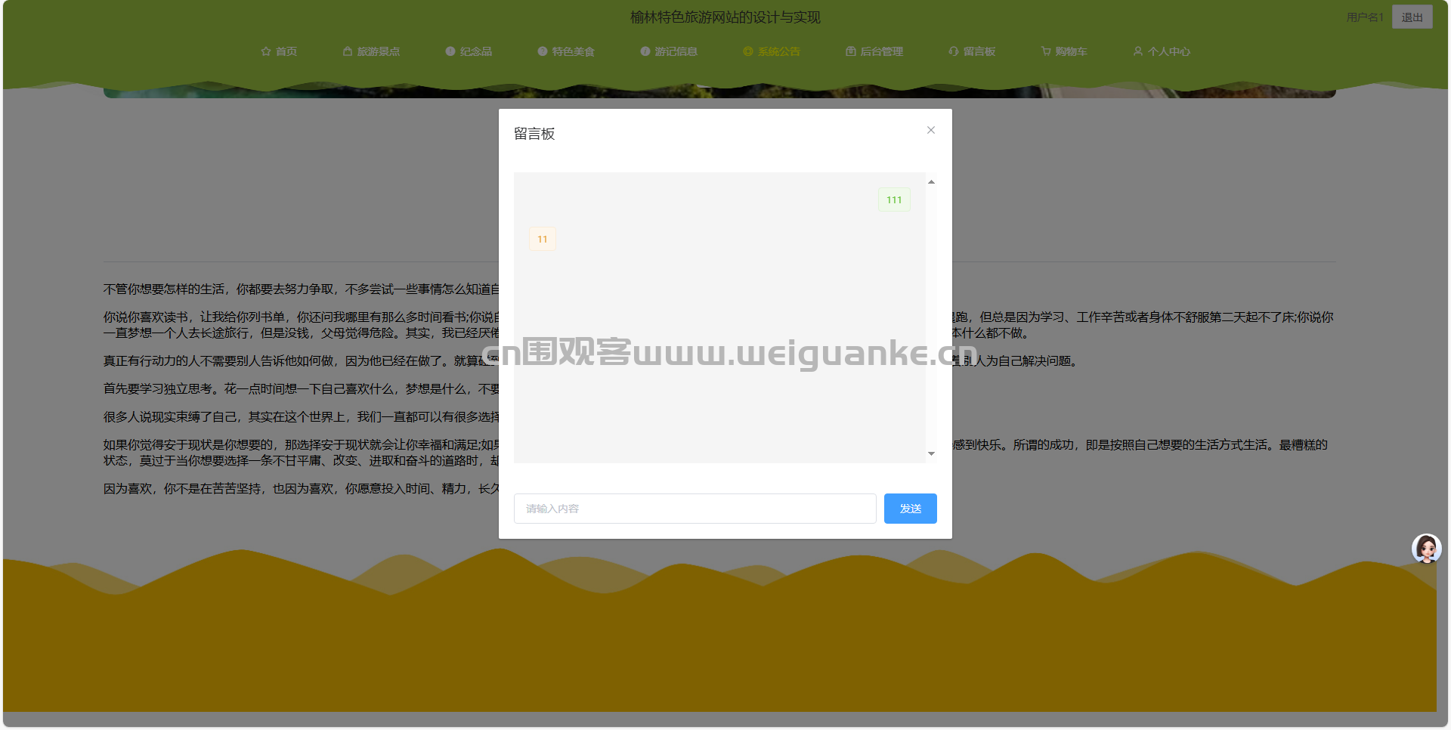The image size is (1451, 730).
Task: Click the orange 11 message bubble
Action: pos(543,240)
